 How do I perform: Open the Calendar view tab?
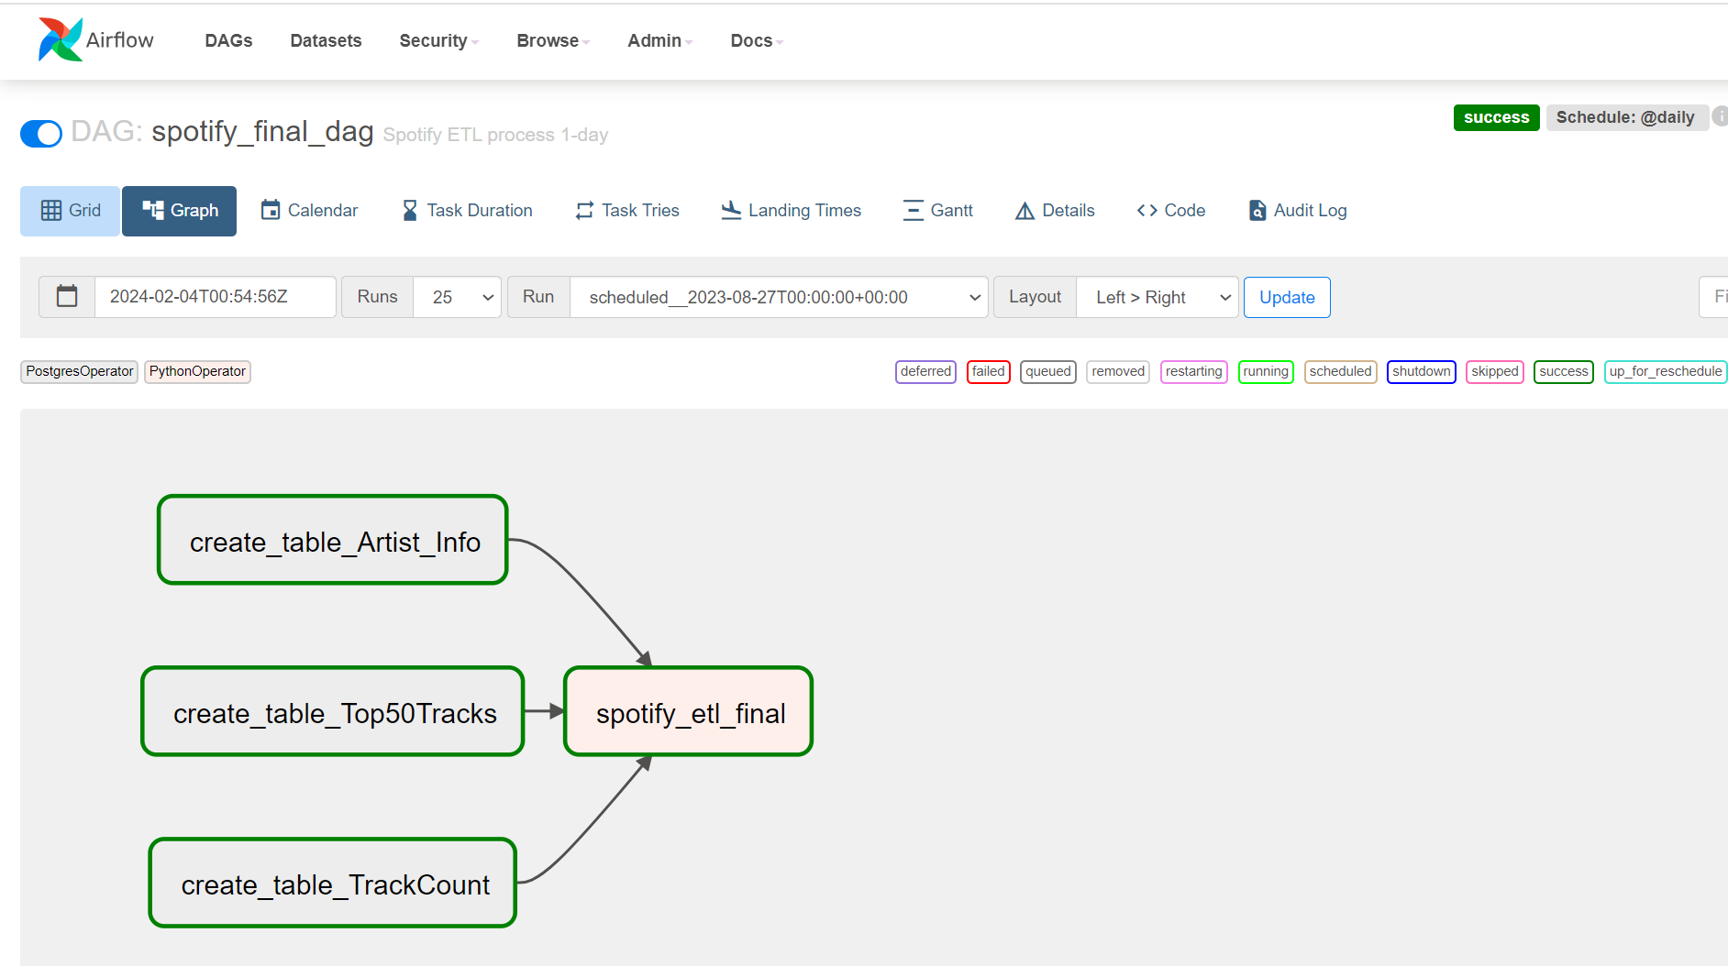pyautogui.click(x=309, y=211)
